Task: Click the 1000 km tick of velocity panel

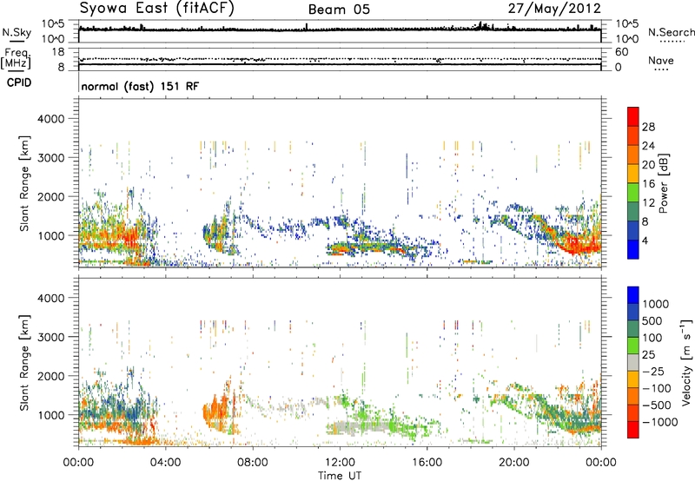Action: pos(50,415)
